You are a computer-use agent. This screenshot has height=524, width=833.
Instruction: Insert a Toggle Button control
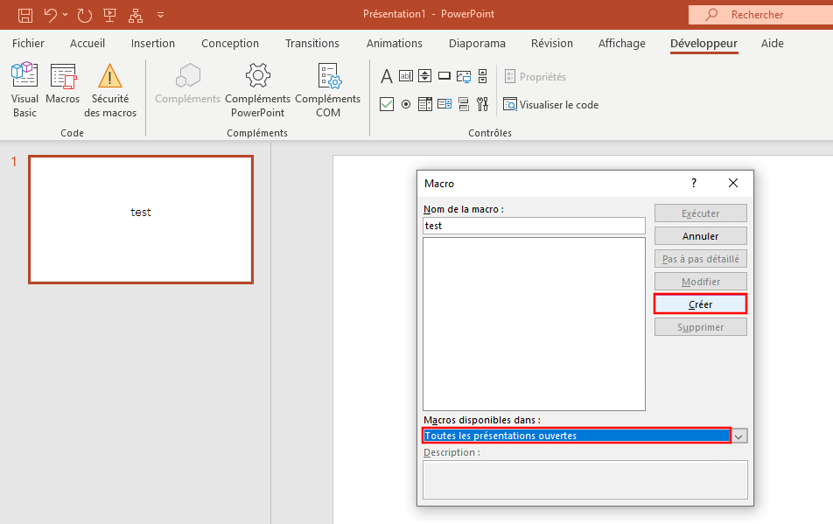coord(463,104)
